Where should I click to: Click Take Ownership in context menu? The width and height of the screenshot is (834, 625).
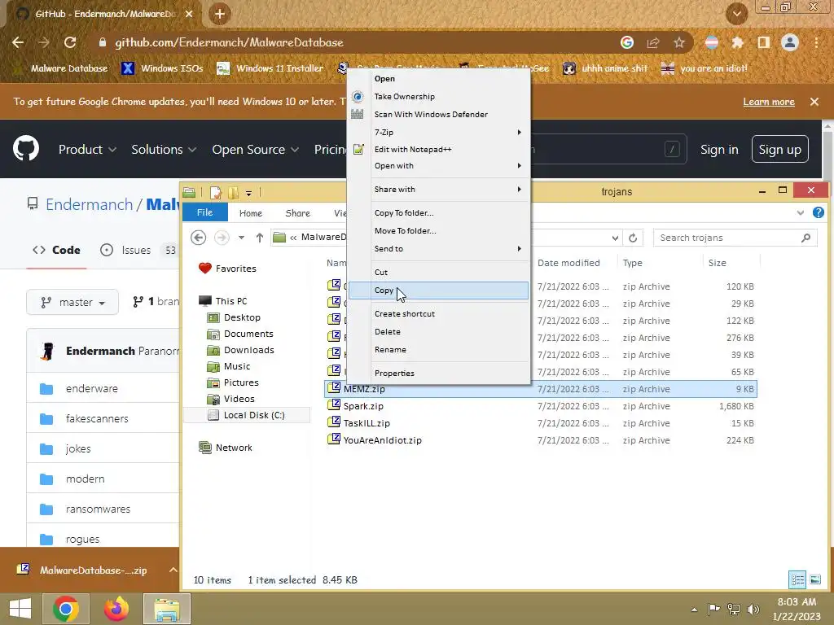(438, 96)
